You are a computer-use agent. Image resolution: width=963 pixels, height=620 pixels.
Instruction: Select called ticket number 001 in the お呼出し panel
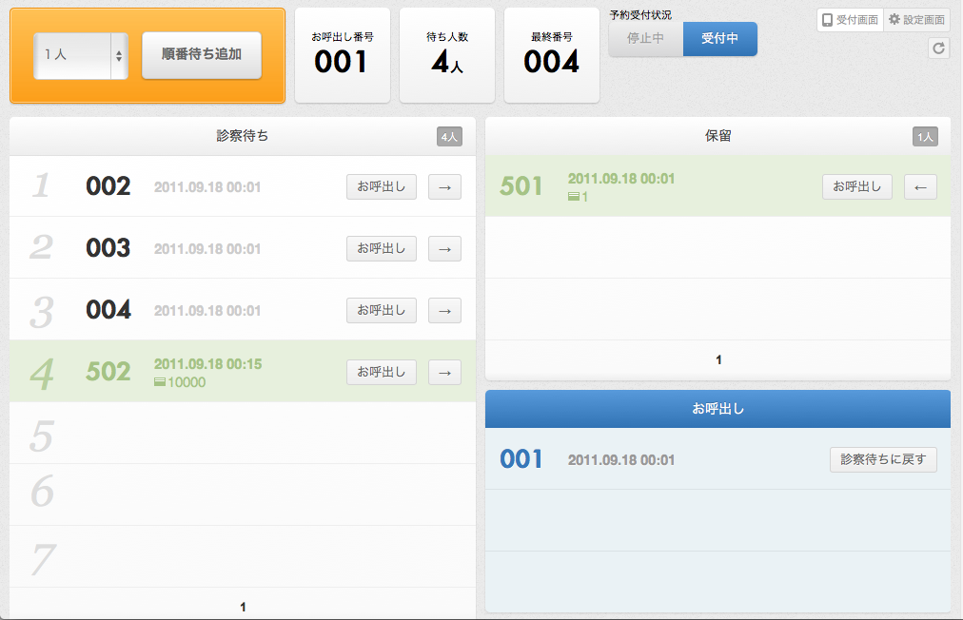tap(521, 459)
